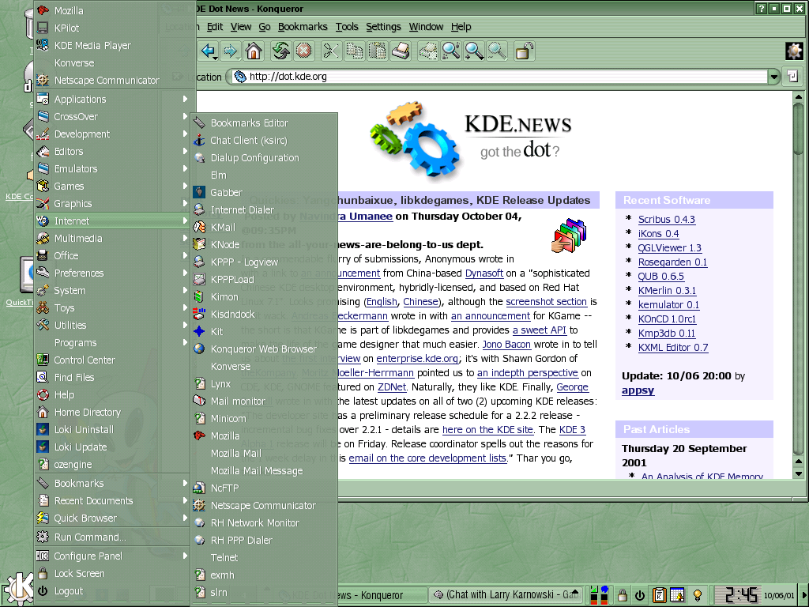Open Chat Client (ksirc) entry

pyautogui.click(x=264, y=141)
